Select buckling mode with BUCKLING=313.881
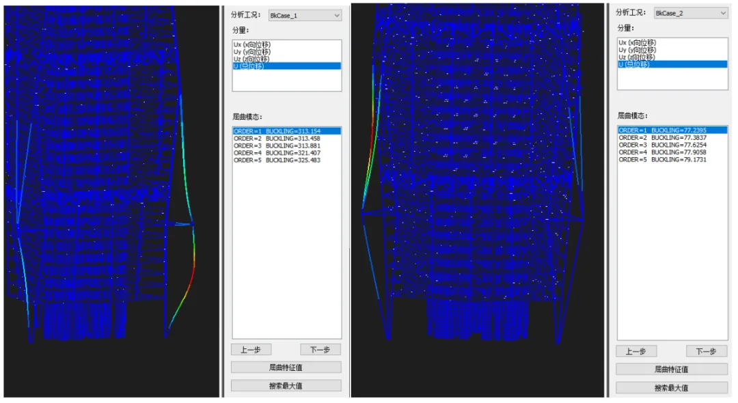This screenshot has height=403, width=738. click(277, 145)
